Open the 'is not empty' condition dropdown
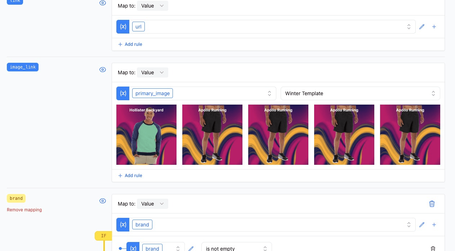Viewport: 455px width, 251px height. (236, 248)
